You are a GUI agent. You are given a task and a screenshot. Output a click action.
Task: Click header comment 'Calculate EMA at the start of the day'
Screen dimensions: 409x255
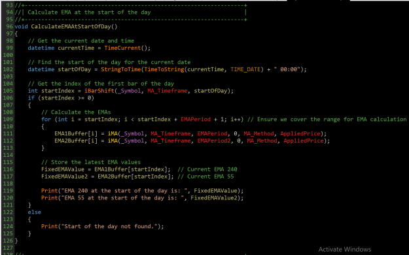[89, 12]
